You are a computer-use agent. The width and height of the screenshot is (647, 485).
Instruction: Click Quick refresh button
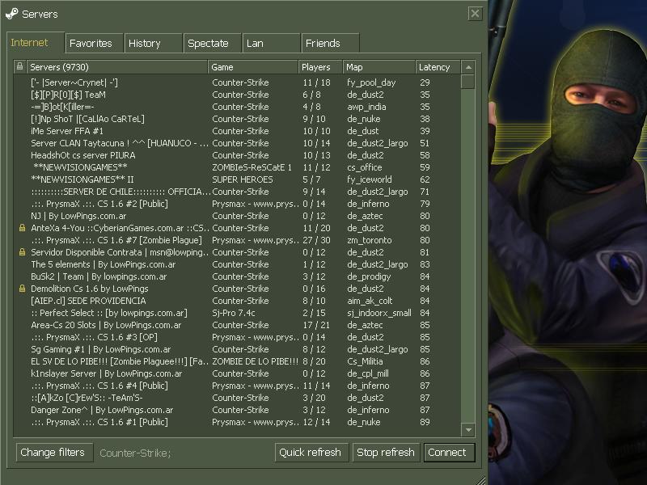click(311, 453)
